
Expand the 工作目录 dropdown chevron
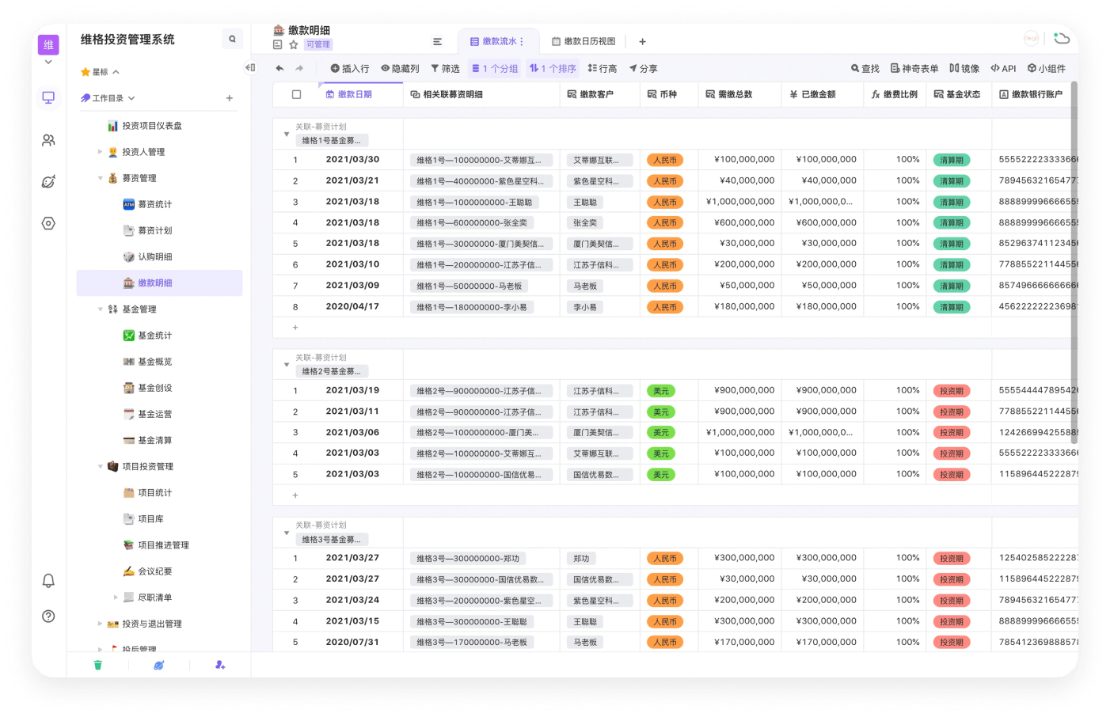[131, 98]
